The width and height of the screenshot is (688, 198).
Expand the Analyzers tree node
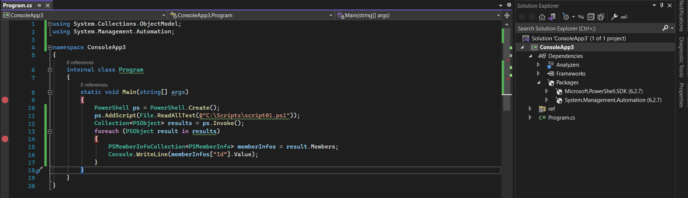pos(538,65)
